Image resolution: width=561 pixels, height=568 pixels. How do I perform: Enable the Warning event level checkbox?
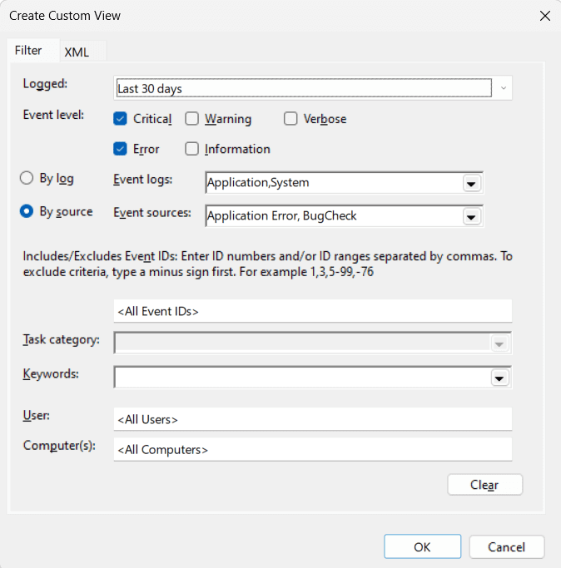coord(192,119)
